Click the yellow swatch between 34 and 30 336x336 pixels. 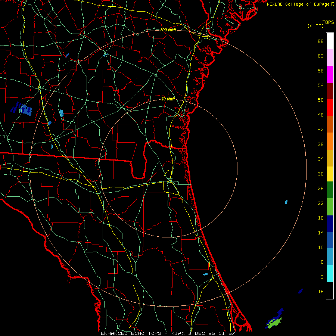click(x=330, y=174)
